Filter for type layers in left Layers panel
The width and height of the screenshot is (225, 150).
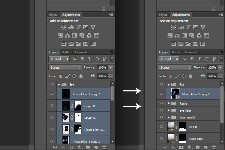point(90,59)
